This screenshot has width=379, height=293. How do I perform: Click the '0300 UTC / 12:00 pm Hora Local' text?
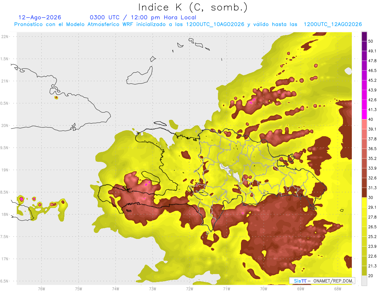point(143,17)
